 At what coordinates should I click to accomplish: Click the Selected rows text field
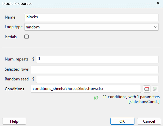pos(95,69)
